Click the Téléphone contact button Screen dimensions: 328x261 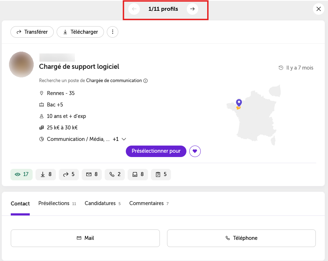[x=241, y=238]
